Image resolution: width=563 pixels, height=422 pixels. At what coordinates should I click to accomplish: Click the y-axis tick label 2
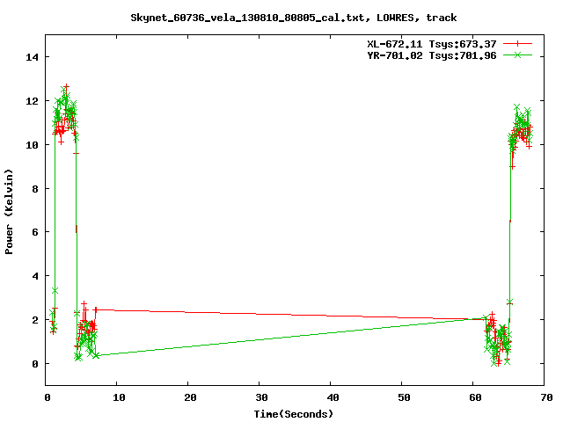click(x=35, y=320)
